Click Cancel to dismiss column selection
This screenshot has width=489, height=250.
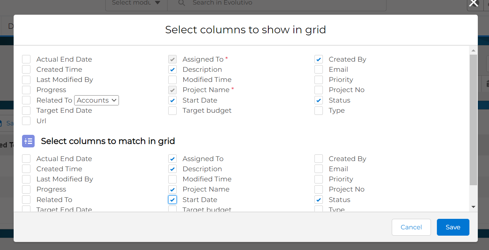pyautogui.click(x=411, y=227)
